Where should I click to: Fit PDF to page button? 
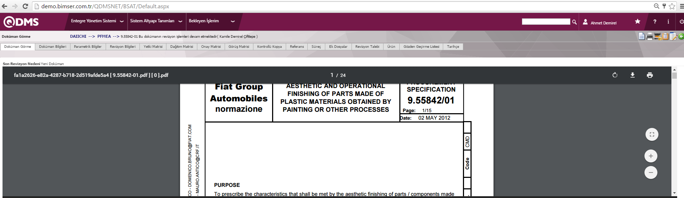pos(652,135)
